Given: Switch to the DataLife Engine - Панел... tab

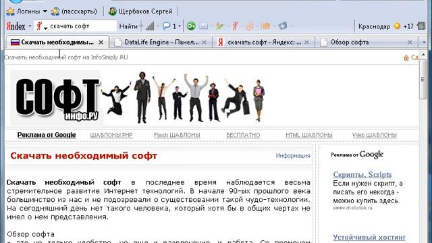Looking at the screenshot, I should click(161, 42).
